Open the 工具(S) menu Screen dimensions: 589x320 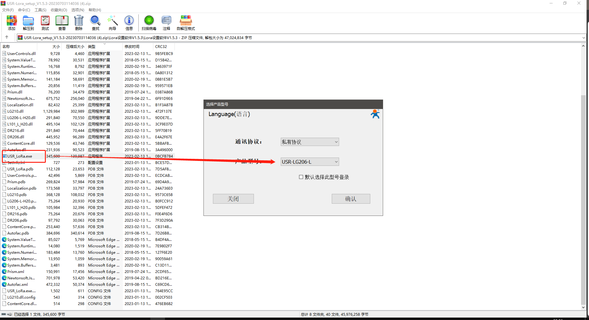click(x=40, y=10)
